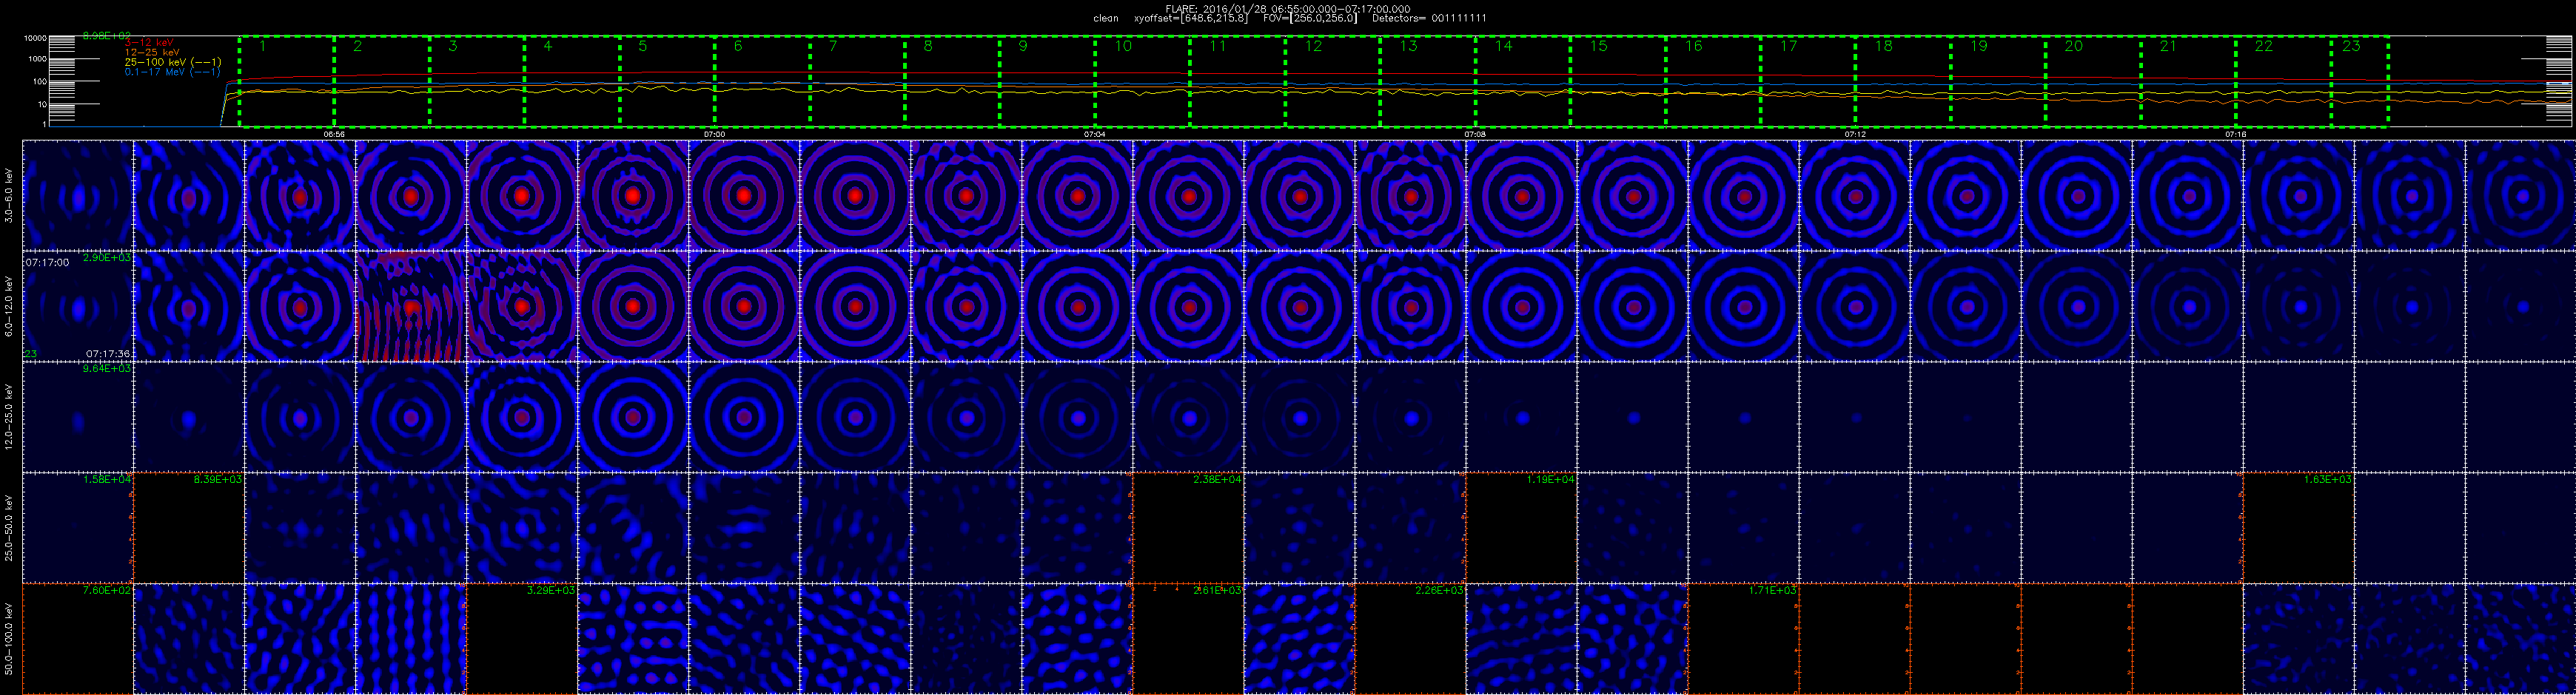
Task: Open the distorted red-striped 6.0-12.0 keV image
Action: (411, 305)
